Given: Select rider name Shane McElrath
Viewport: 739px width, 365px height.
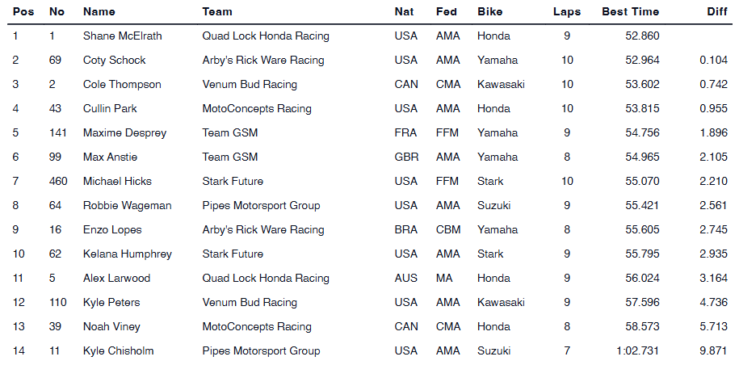Looking at the screenshot, I should pos(122,36).
